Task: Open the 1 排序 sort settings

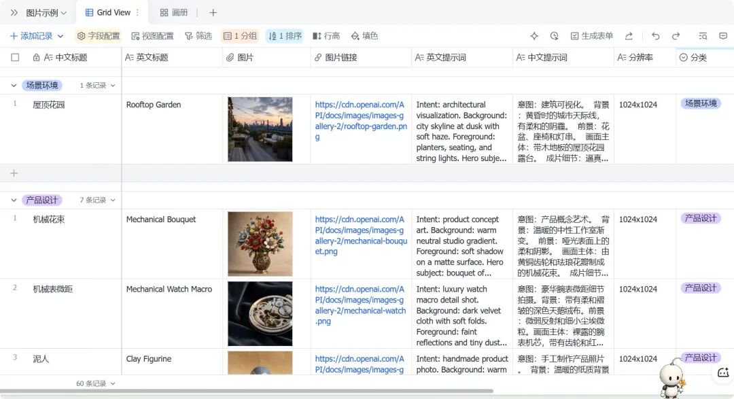Action: pyautogui.click(x=285, y=36)
